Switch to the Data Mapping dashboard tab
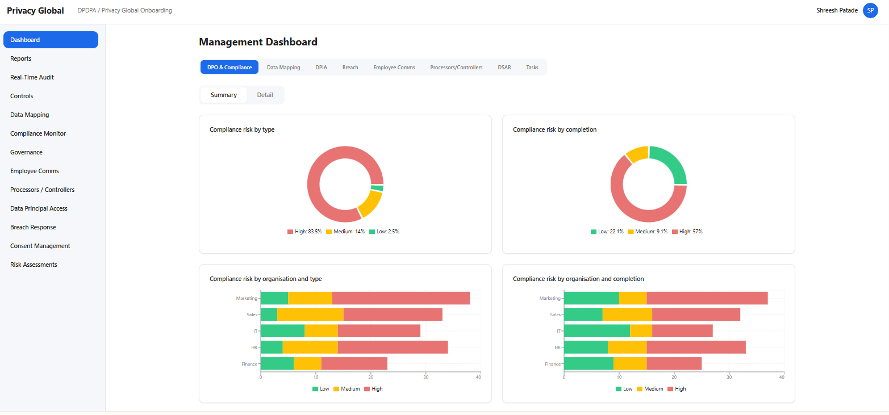Viewport: 889px width, 415px height. pos(283,67)
